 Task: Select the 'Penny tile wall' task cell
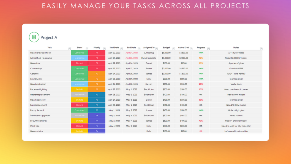(x=50, y=110)
